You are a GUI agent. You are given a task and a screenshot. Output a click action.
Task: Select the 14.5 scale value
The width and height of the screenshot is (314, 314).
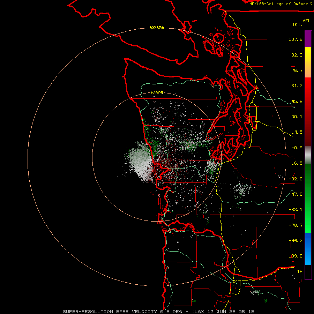click(x=297, y=132)
